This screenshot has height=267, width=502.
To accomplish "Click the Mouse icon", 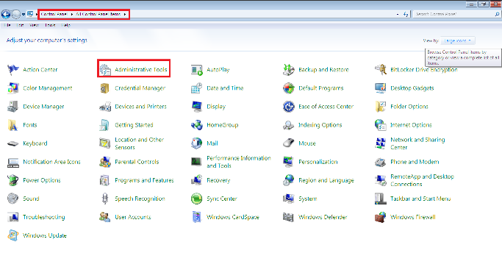I will point(288,143).
